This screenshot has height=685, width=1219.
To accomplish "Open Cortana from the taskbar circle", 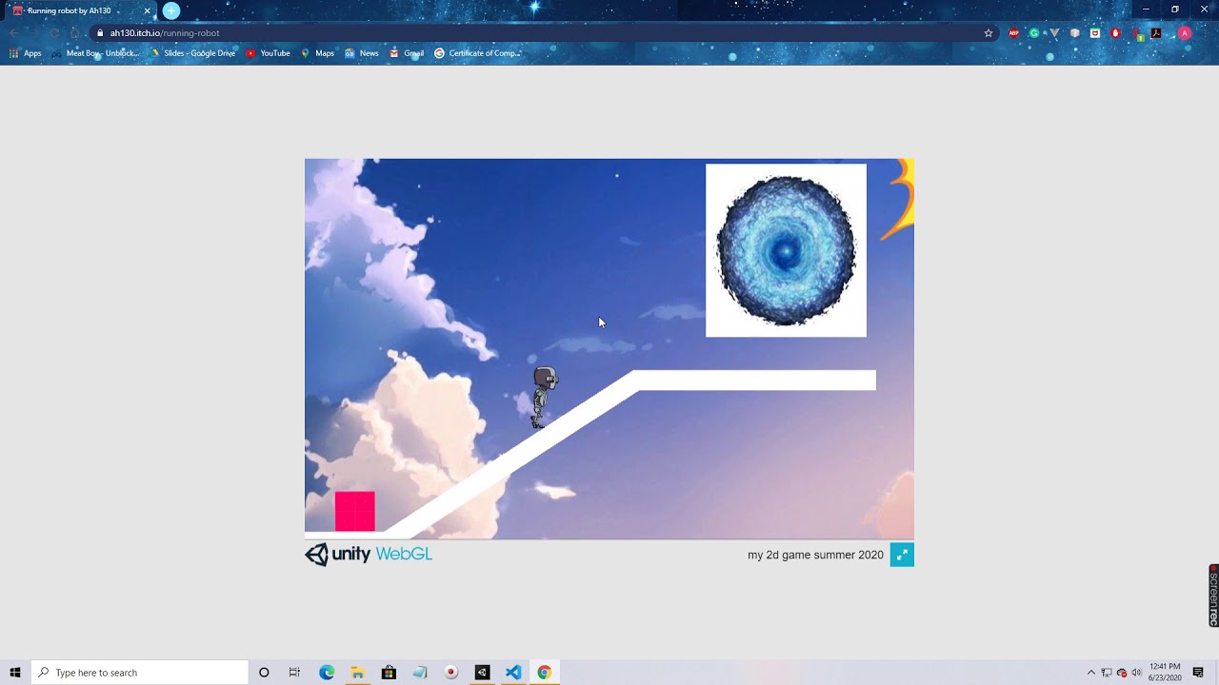I will (264, 673).
